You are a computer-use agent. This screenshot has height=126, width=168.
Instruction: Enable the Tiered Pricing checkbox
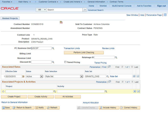pos(65,62)
